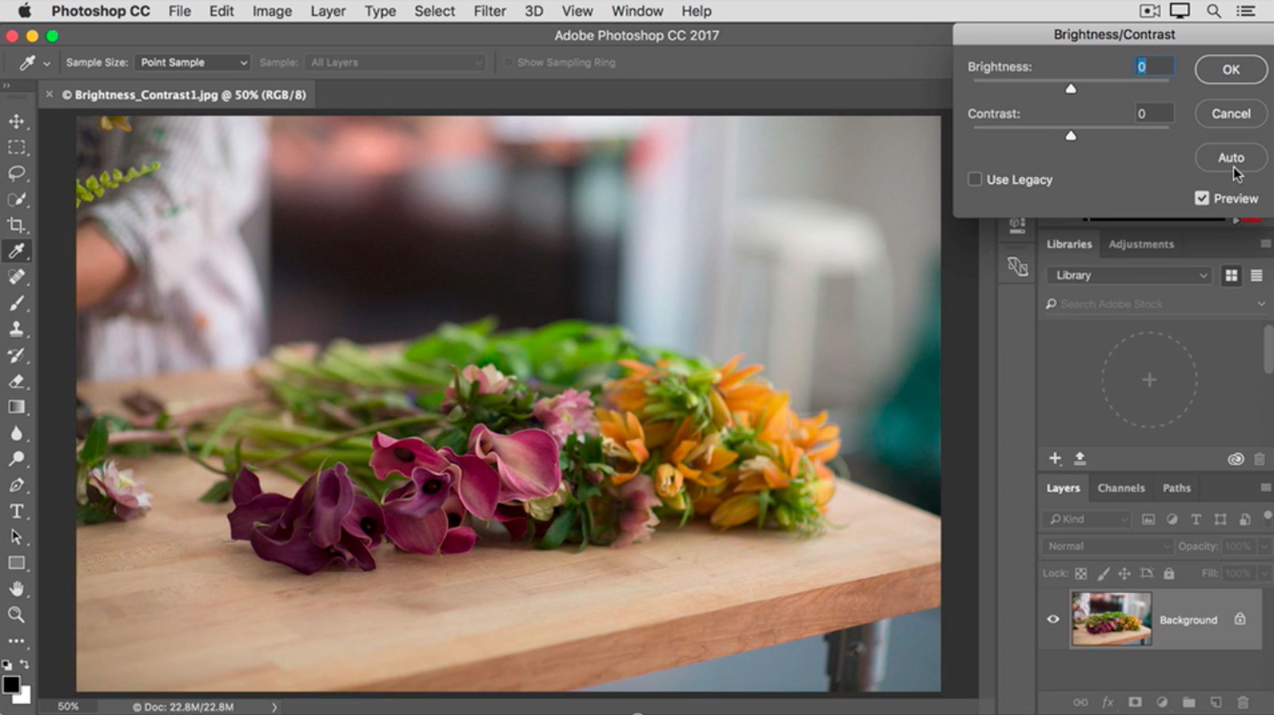This screenshot has width=1274, height=715.
Task: Enable Use Legacy checkbox
Action: (x=974, y=178)
